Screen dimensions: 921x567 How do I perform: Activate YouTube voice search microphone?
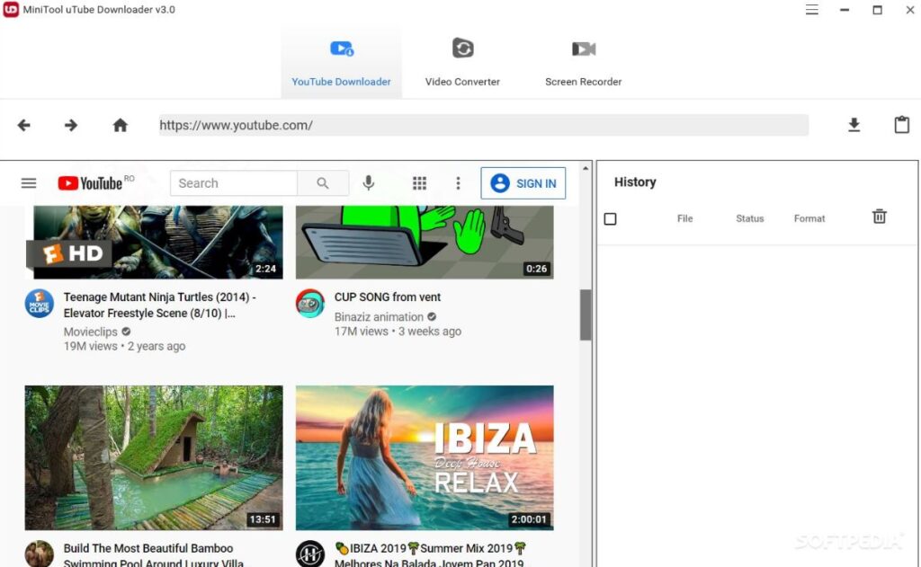click(368, 182)
